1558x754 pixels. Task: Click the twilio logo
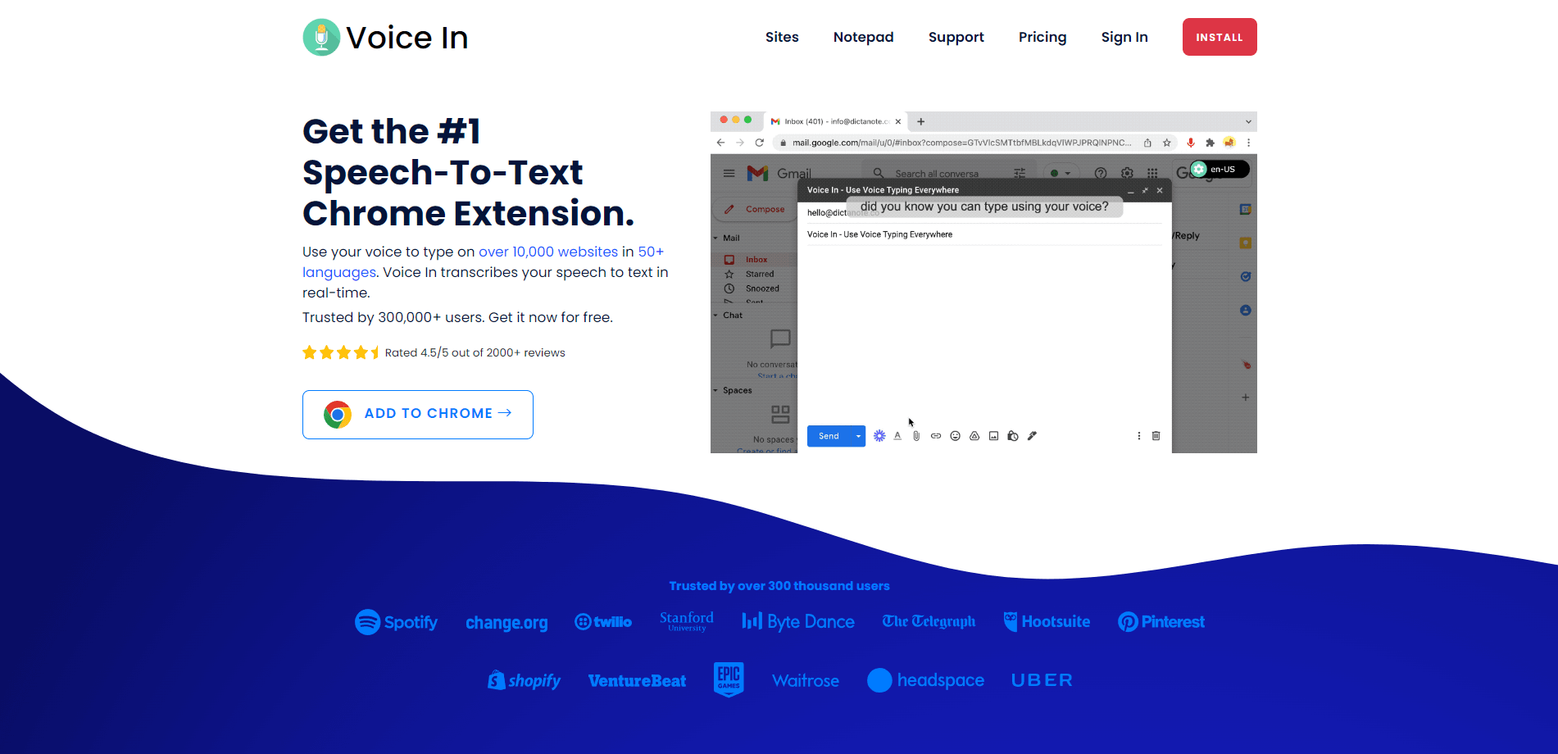pyautogui.click(x=603, y=622)
